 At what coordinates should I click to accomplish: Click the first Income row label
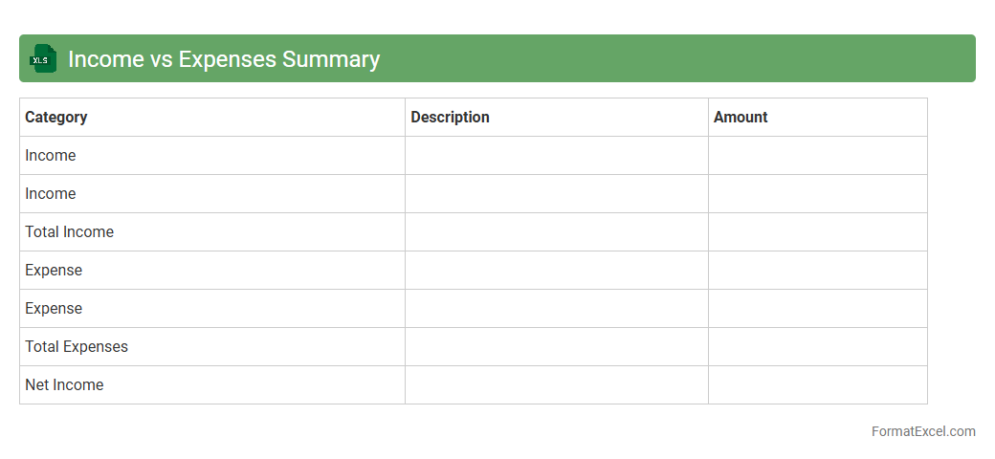click(51, 155)
